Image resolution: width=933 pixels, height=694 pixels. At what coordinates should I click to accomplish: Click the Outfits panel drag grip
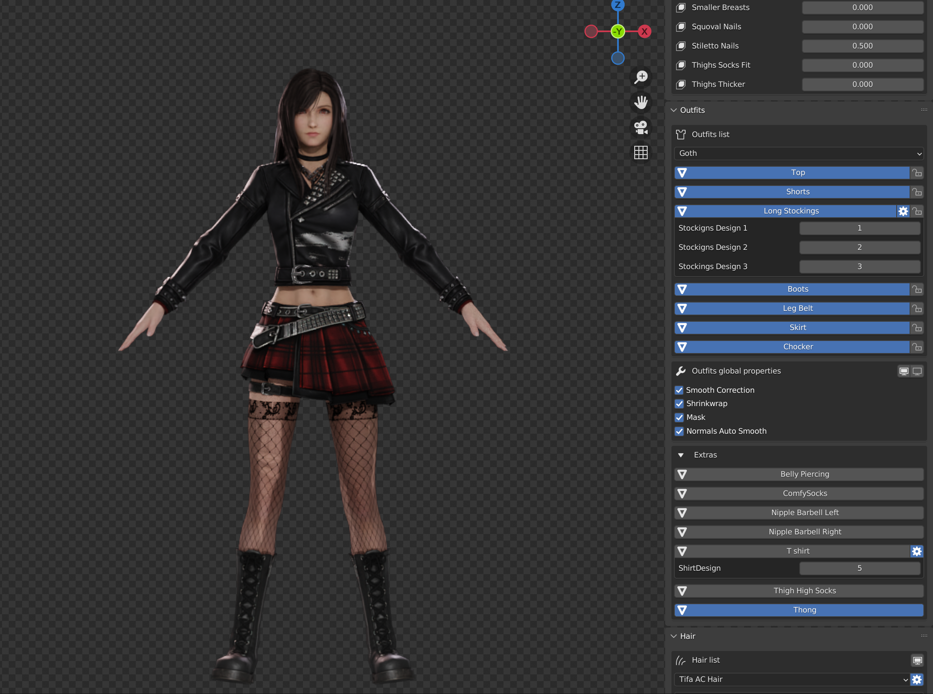[924, 110]
